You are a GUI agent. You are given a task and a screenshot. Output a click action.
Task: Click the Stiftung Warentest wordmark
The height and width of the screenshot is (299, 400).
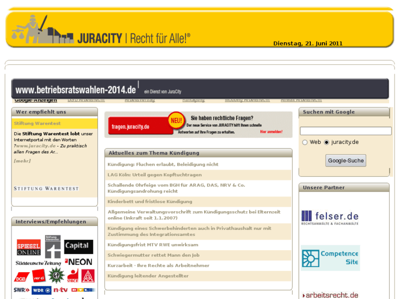(46, 189)
